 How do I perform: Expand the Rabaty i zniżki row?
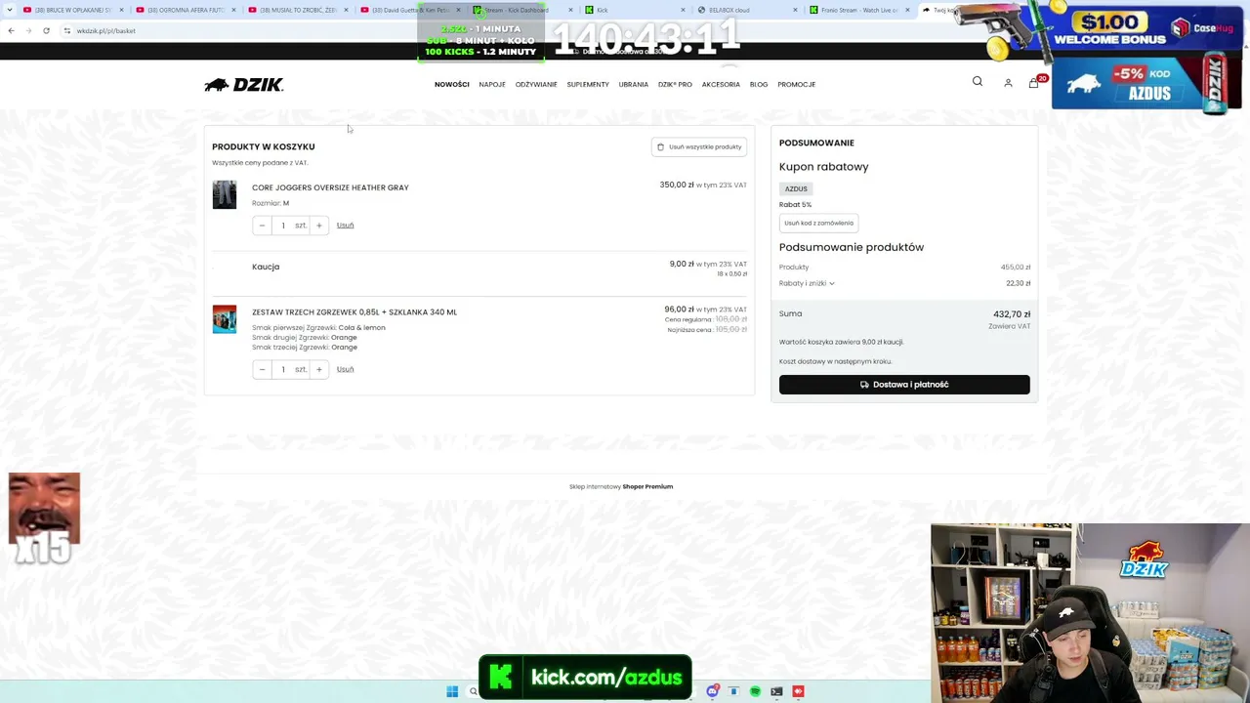click(x=807, y=283)
